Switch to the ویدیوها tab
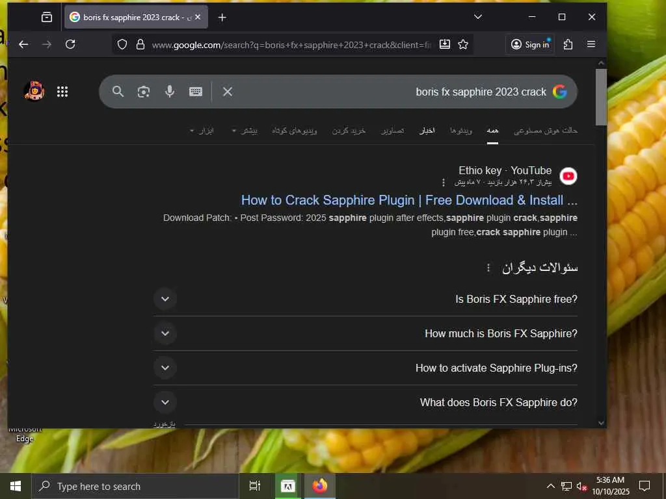The width and height of the screenshot is (666, 499). pyautogui.click(x=461, y=130)
